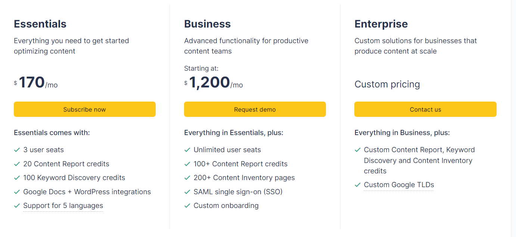
Task: Click checkmark beside SAML single sign-on (SSO)
Action: [x=187, y=192]
